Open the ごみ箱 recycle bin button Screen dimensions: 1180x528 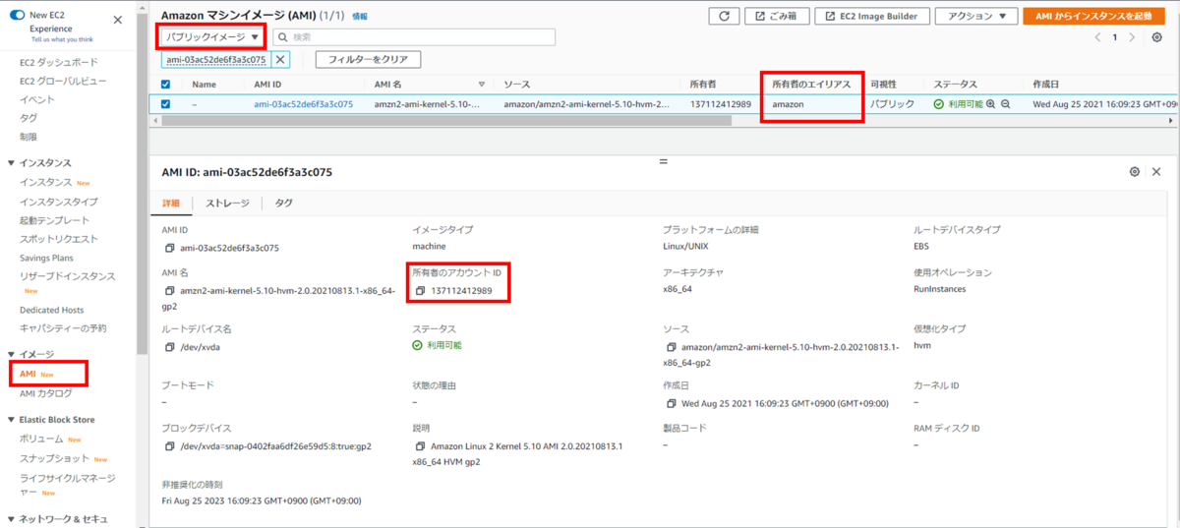(778, 16)
